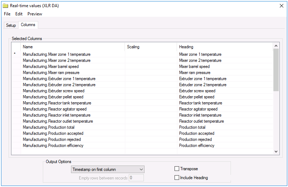Image resolution: width=288 pixels, height=187 pixels.
Task: Click heading cell Reactor inlet temperature
Action: point(225,115)
